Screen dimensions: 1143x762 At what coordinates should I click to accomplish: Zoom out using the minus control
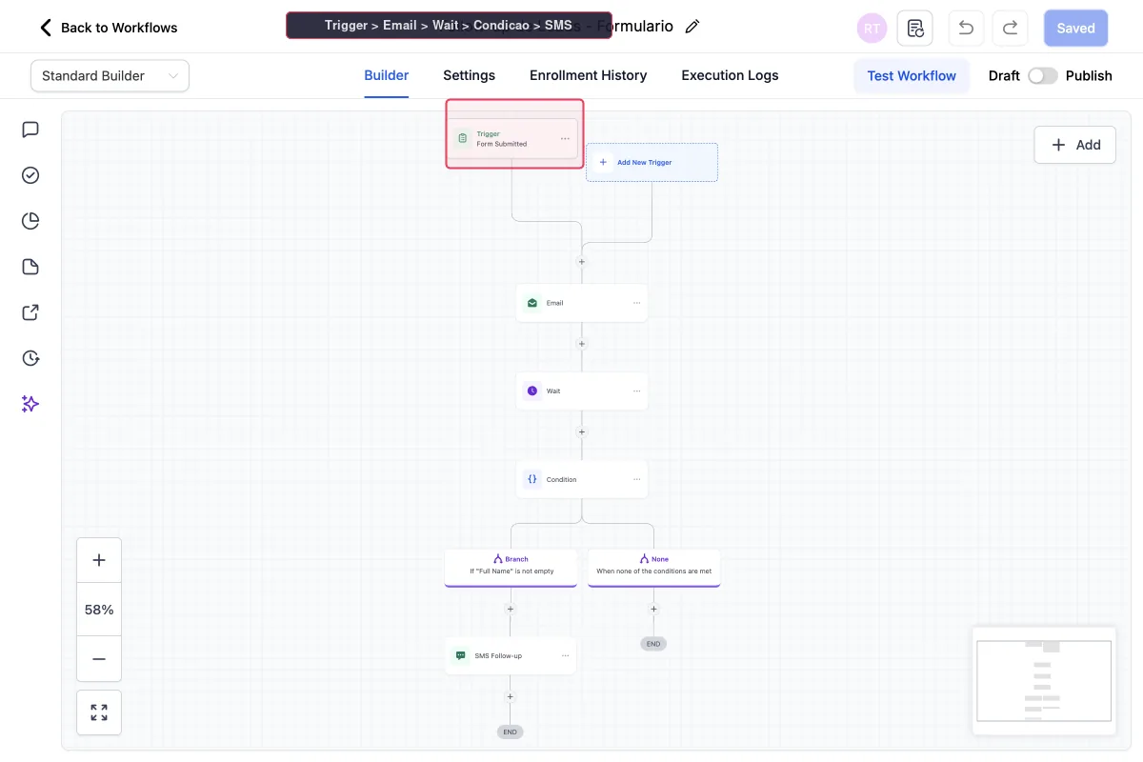[x=99, y=658]
